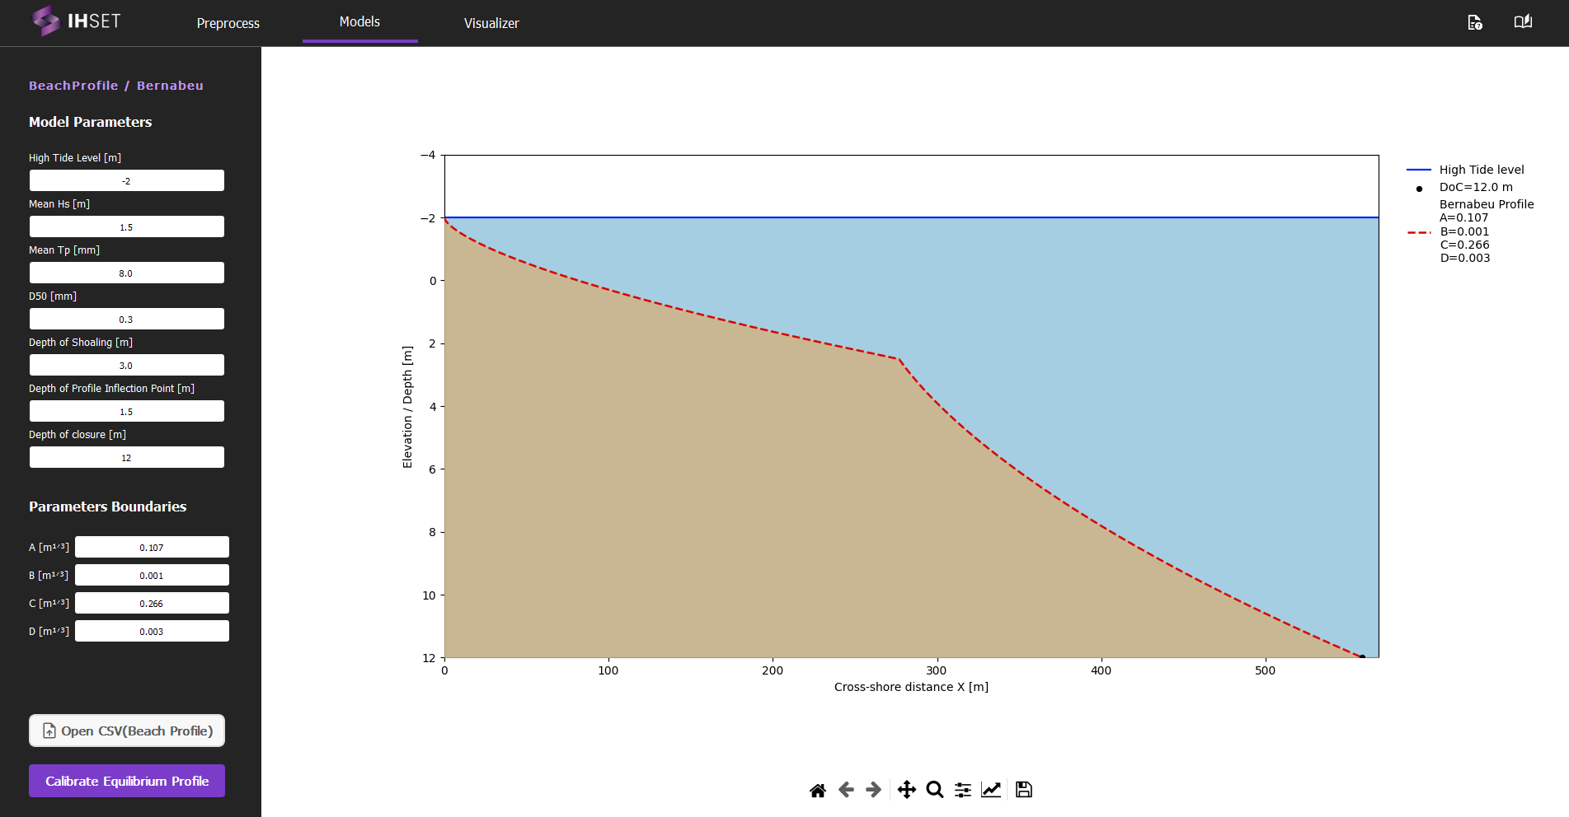The height and width of the screenshot is (817, 1569).
Task: Save the figure using the floppy disk icon
Action: tap(1023, 789)
